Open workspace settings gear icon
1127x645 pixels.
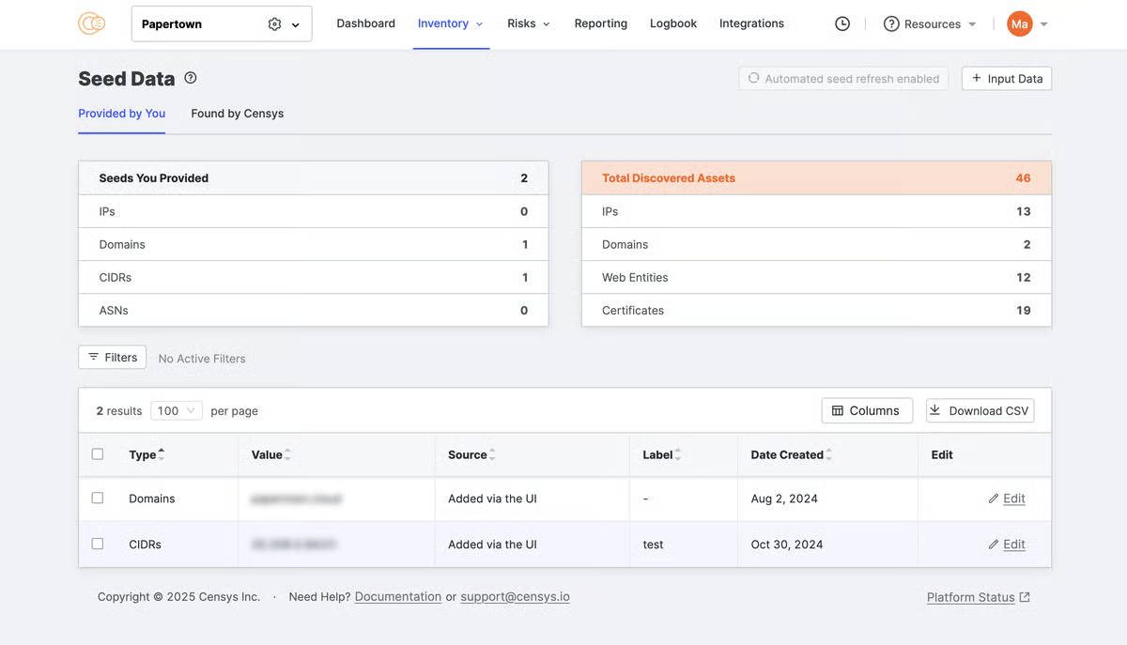274,24
